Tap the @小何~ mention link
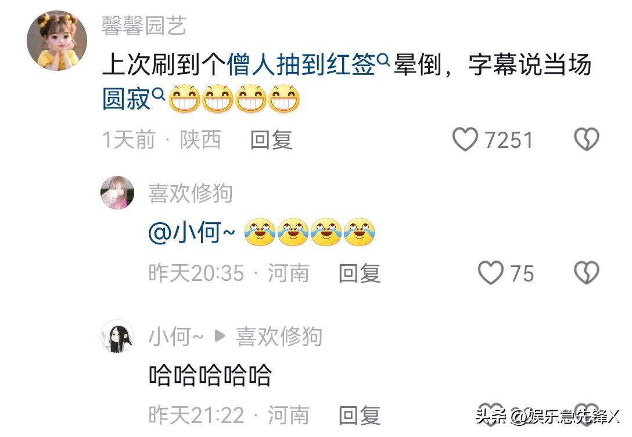Image resolution: width=632 pixels, height=437 pixels. [192, 232]
